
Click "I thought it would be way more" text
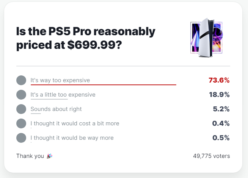click(72, 138)
